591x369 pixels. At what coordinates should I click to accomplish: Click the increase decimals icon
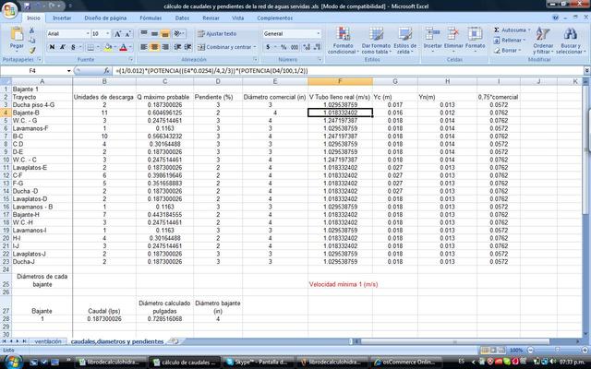click(307, 47)
